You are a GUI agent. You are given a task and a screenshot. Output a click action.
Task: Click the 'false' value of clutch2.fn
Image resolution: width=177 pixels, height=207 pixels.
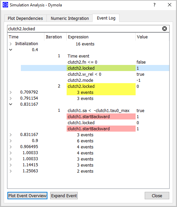[141, 62]
